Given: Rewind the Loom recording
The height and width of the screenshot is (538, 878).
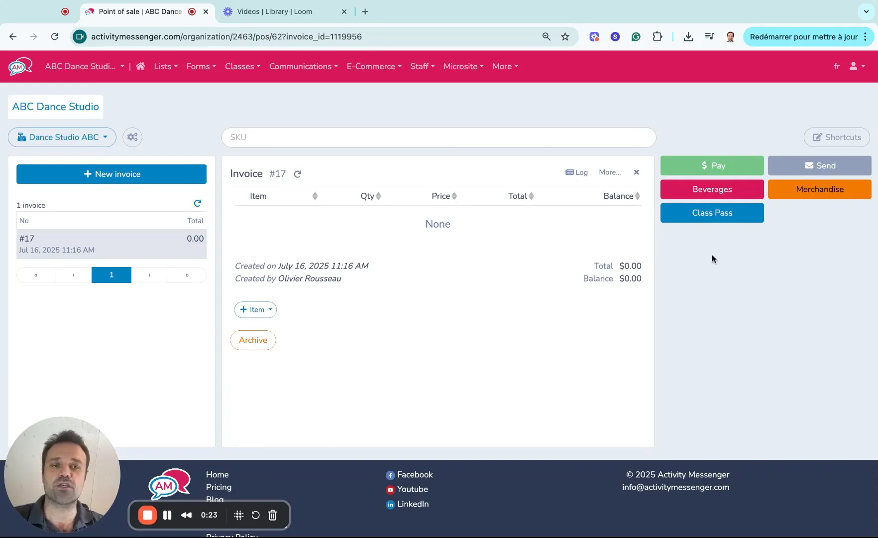Looking at the screenshot, I should pyautogui.click(x=187, y=515).
